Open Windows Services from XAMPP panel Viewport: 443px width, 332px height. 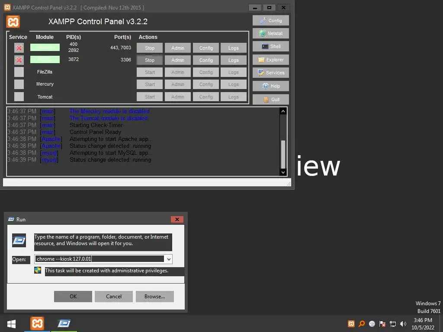(x=271, y=73)
